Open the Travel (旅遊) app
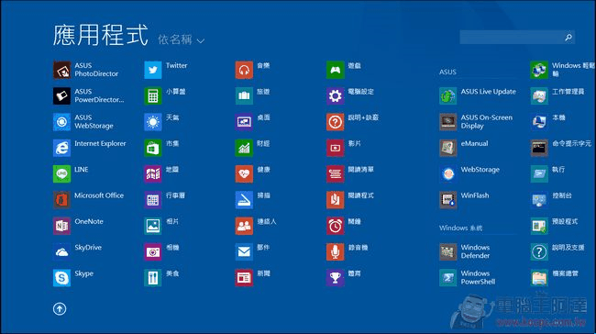Screen dimensions: 596x334 click(253, 95)
